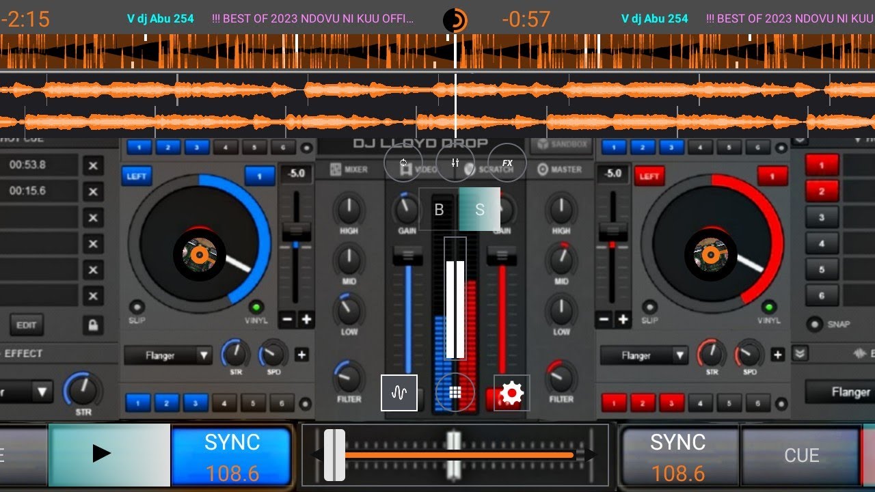
Task: Click plus beside left deck SPD knob
Action: coord(301,355)
